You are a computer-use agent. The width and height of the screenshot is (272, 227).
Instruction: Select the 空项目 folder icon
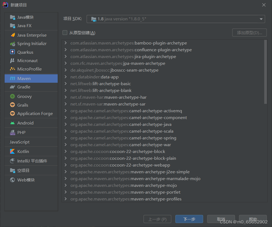12,171
